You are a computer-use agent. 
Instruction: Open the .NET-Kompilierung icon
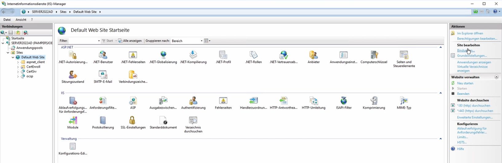tap(193, 55)
